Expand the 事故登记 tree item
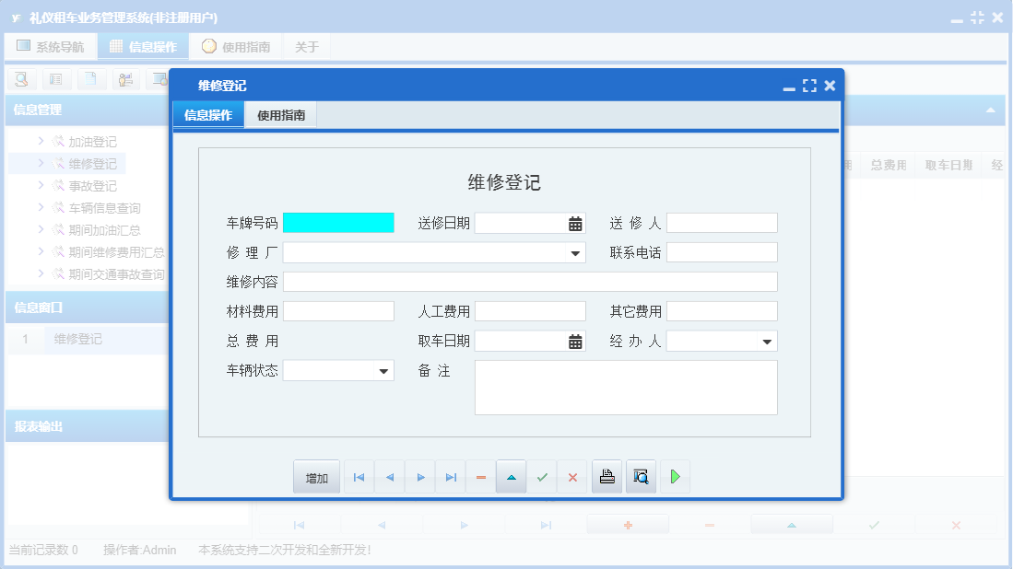Image resolution: width=1013 pixels, height=569 pixels. coord(41,185)
